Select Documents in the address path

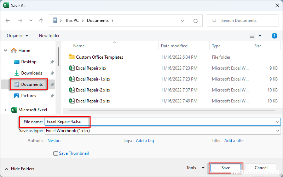pyautogui.click(x=98, y=20)
